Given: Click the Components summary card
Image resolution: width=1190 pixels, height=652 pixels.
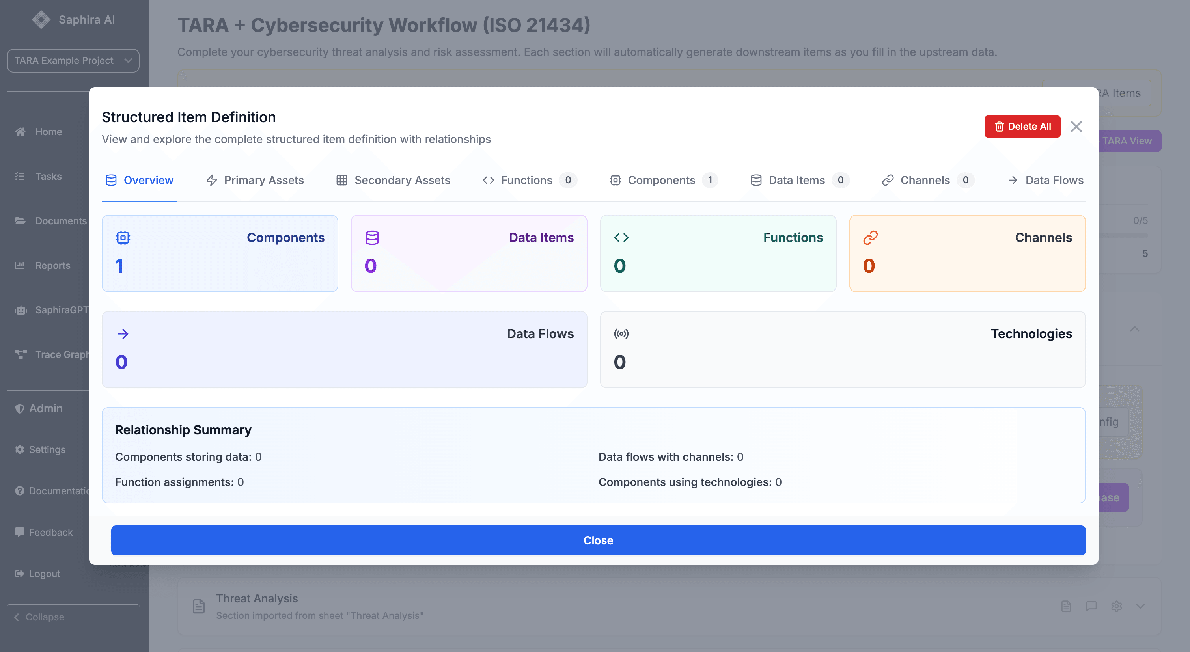Looking at the screenshot, I should click(x=220, y=253).
